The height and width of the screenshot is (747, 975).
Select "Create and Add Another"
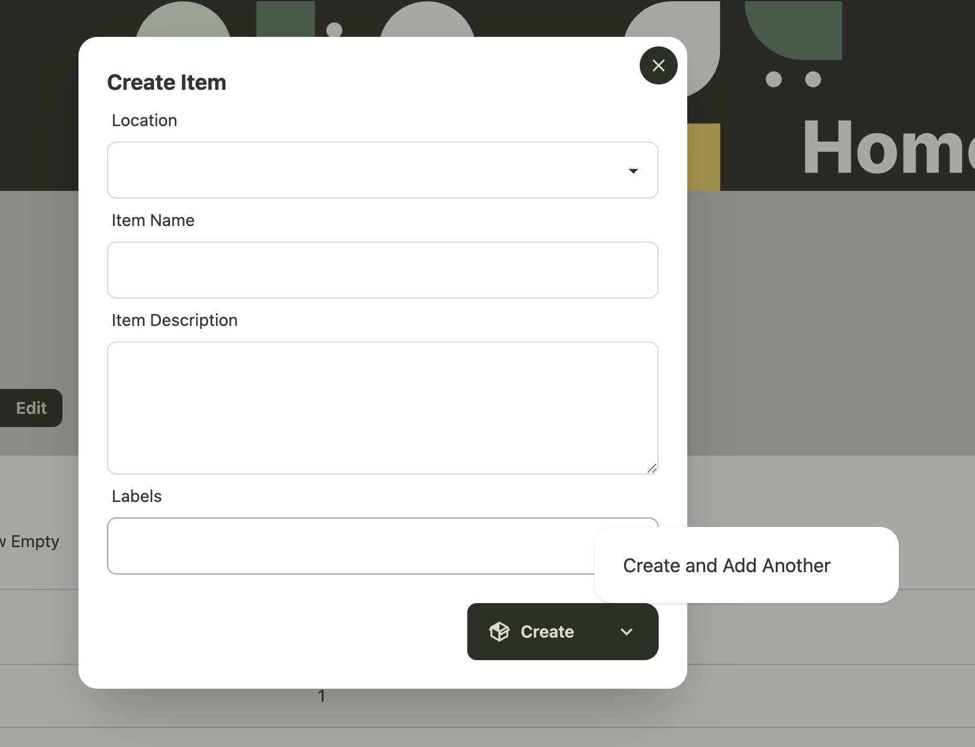(726, 565)
